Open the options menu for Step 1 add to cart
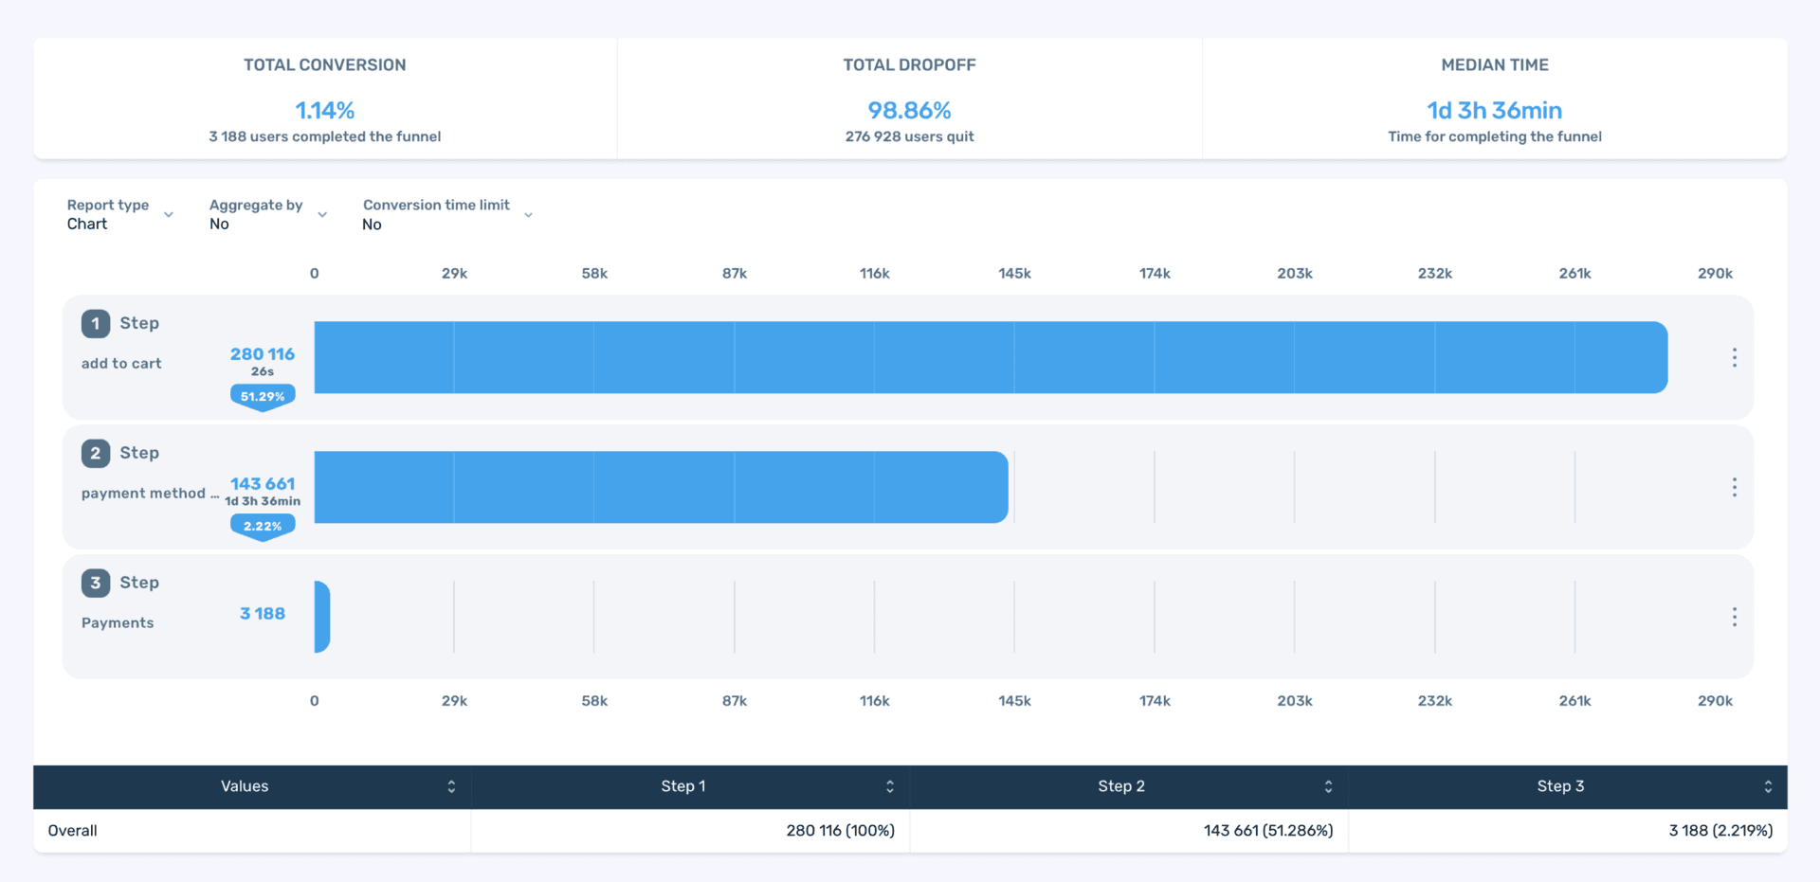Viewport: 1820px width, 882px height. click(1735, 357)
